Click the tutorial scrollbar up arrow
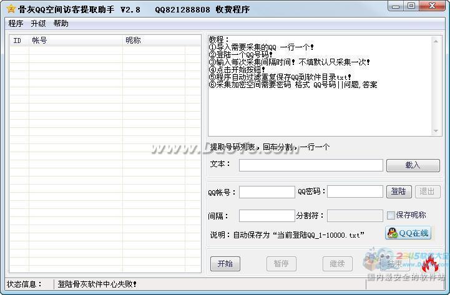 tap(436, 42)
